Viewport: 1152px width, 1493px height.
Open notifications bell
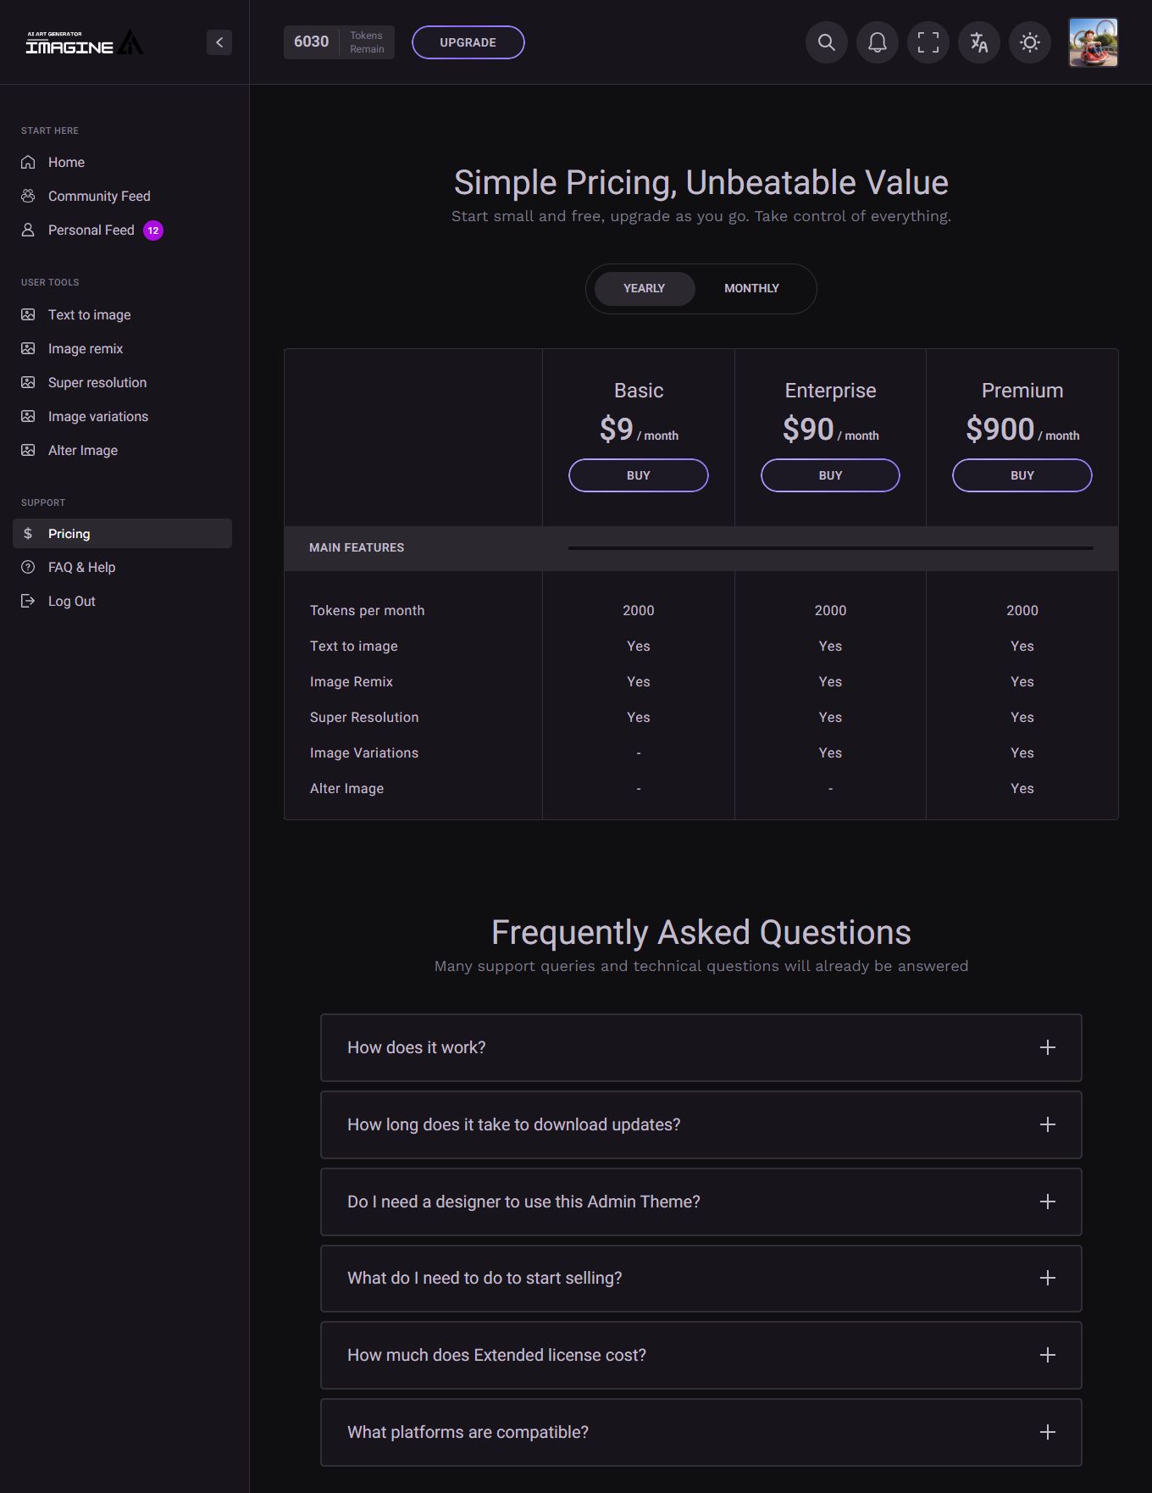(877, 42)
